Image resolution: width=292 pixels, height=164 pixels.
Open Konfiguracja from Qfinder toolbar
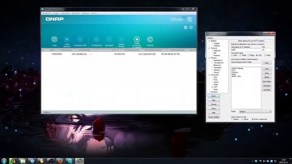96,40
